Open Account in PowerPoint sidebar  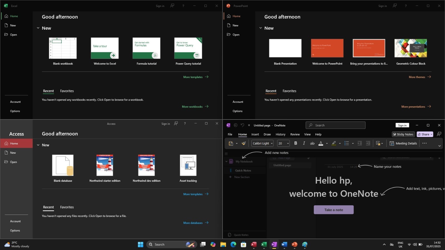238,102
